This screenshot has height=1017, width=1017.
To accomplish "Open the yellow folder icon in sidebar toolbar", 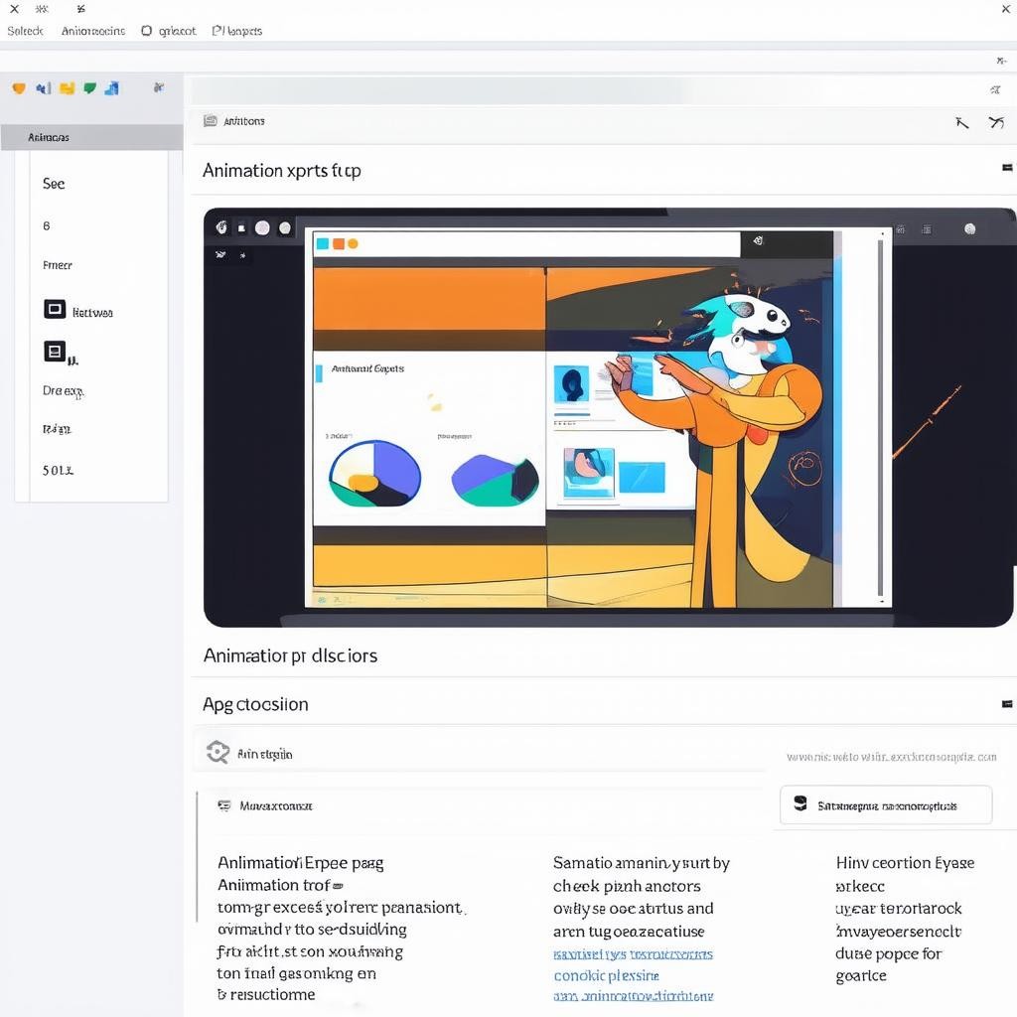I will pyautogui.click(x=67, y=88).
